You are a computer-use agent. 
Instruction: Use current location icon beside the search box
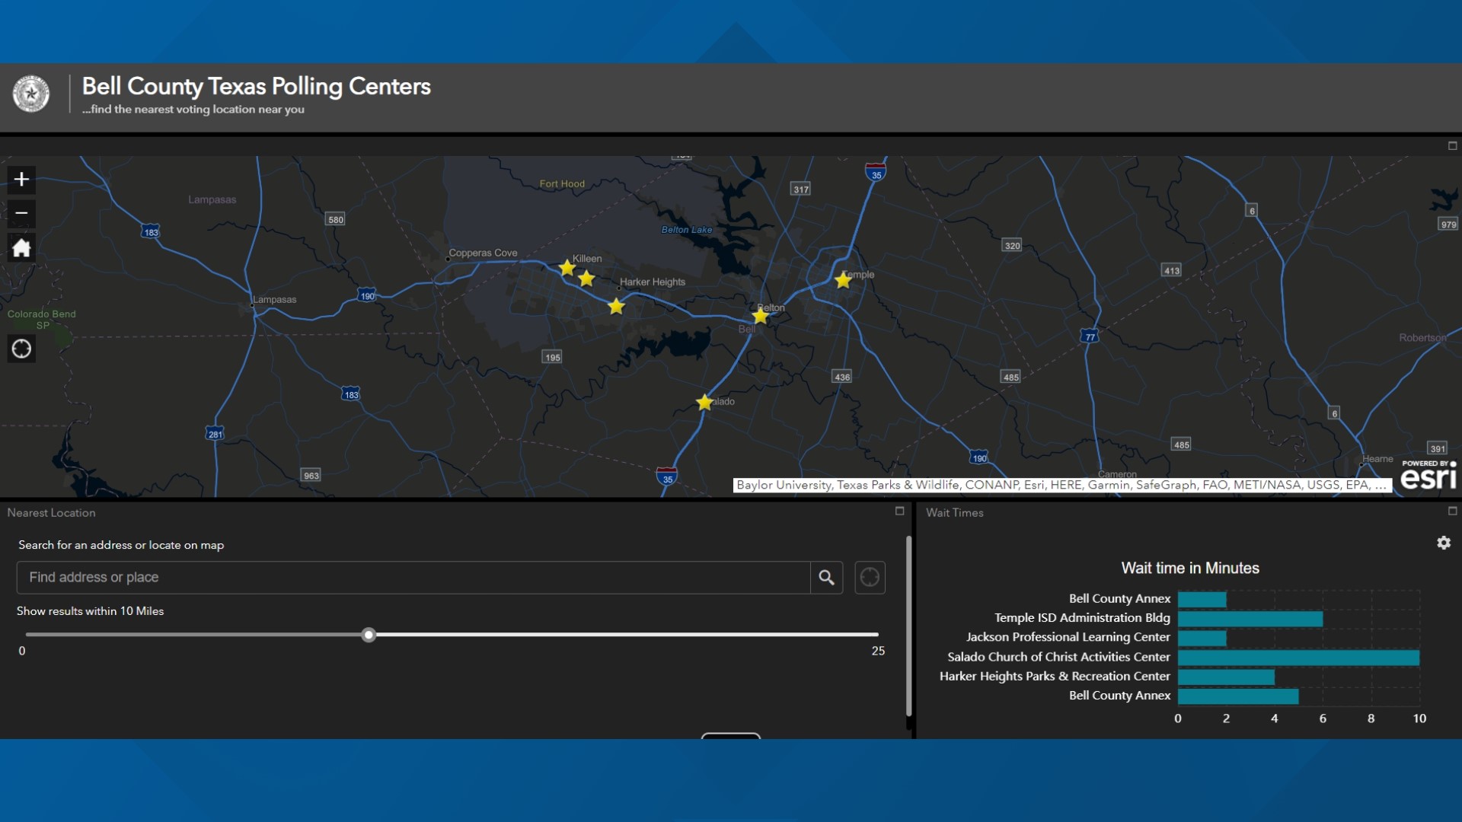870,577
